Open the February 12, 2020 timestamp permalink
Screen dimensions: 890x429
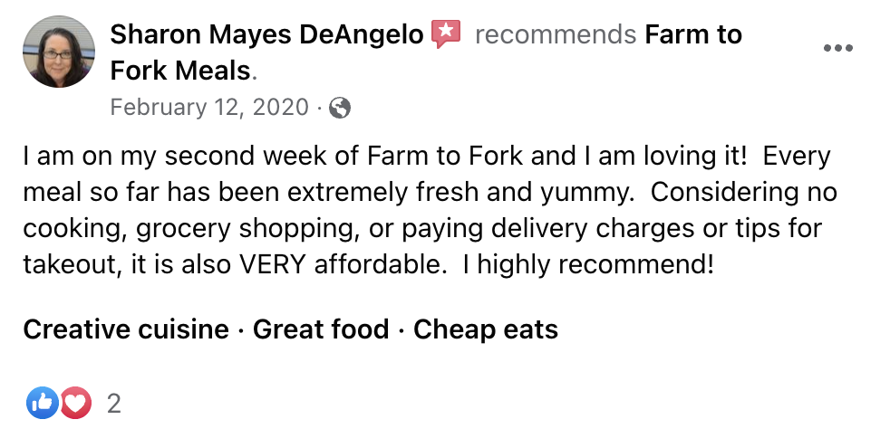[208, 107]
